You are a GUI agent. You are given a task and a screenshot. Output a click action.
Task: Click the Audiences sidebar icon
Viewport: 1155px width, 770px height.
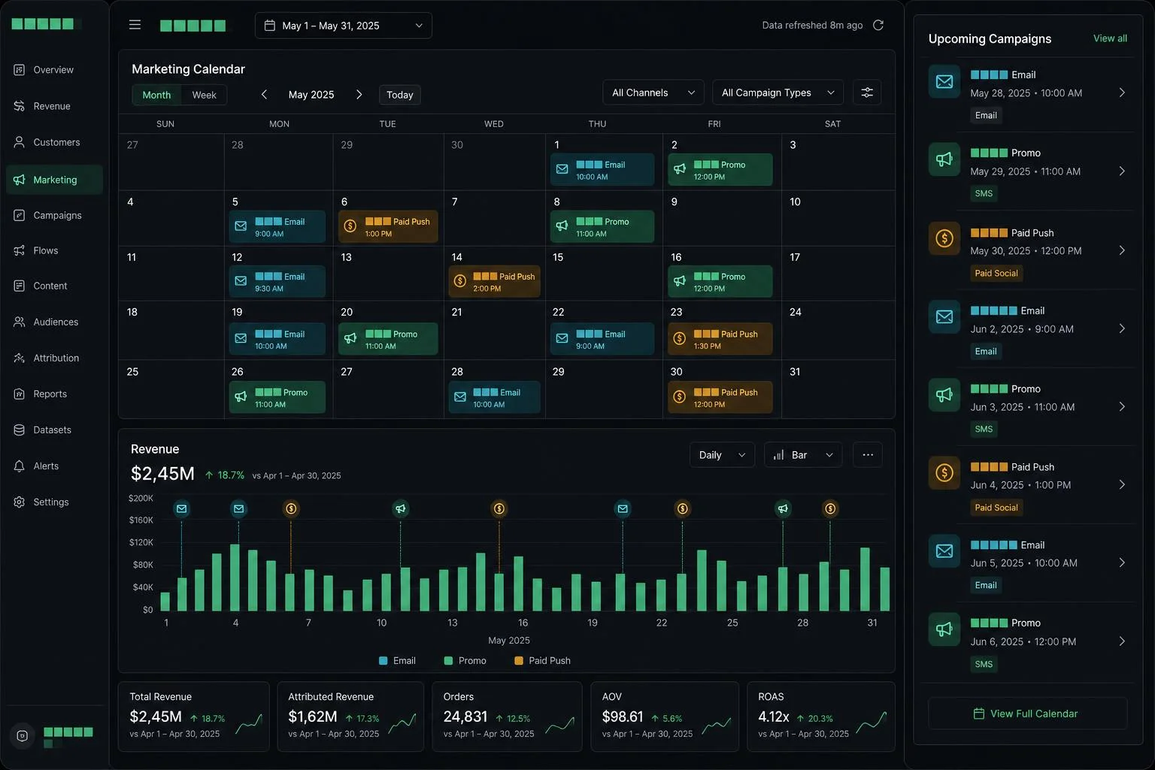(x=20, y=322)
